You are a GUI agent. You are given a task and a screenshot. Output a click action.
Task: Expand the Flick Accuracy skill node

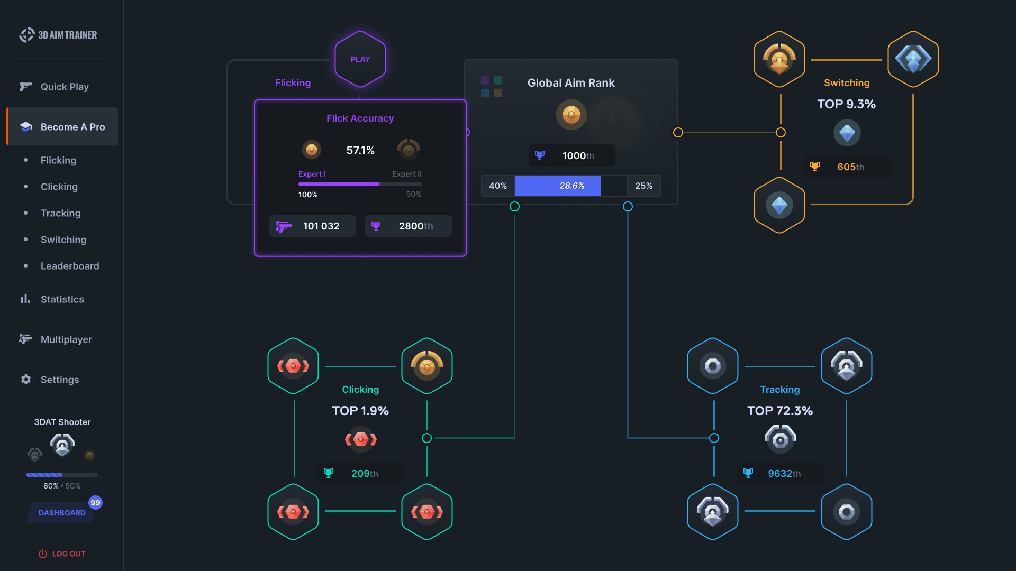(359, 177)
